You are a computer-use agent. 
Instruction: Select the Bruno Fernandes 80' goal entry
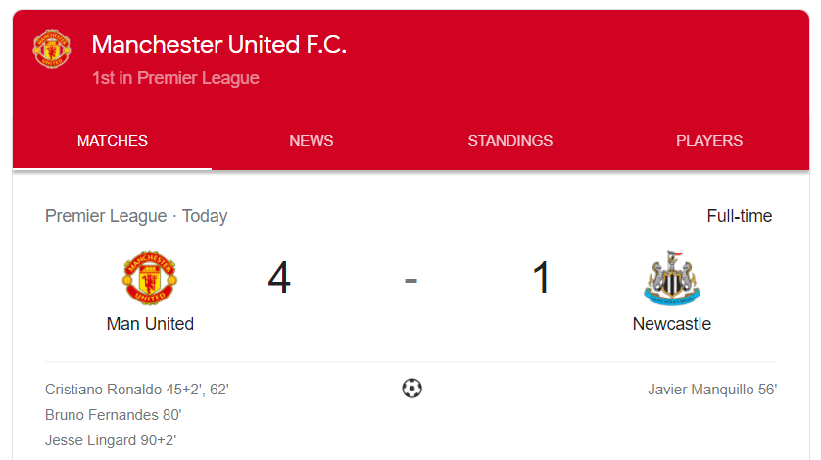(113, 415)
